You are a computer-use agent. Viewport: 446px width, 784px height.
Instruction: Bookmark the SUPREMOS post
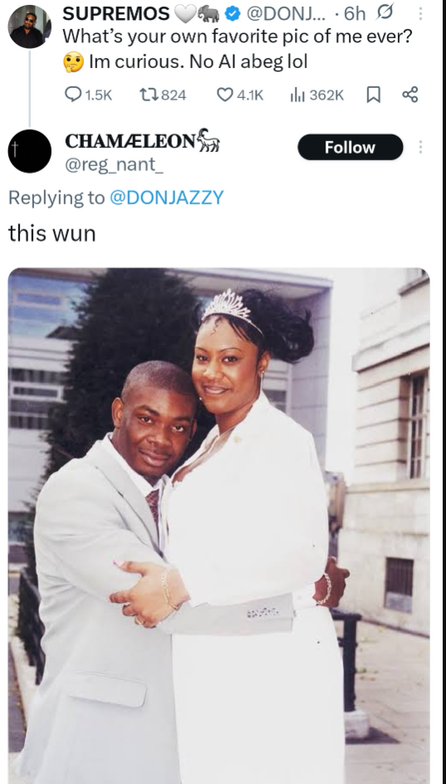tap(374, 95)
